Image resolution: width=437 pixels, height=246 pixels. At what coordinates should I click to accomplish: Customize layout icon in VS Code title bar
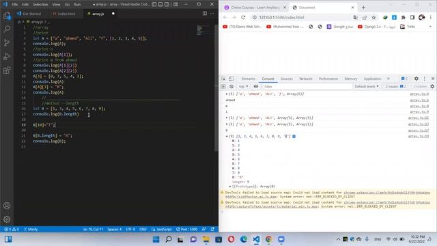(x=175, y=4)
